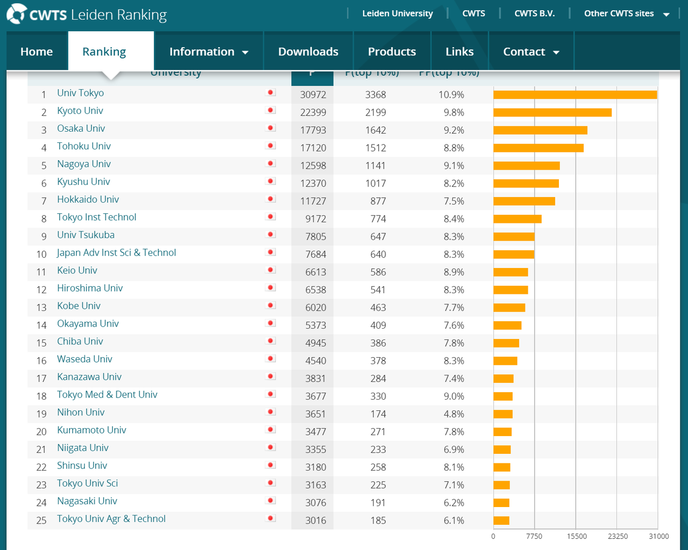This screenshot has width=688, height=550.
Task: Open the Information dropdown menu
Action: [x=209, y=52]
